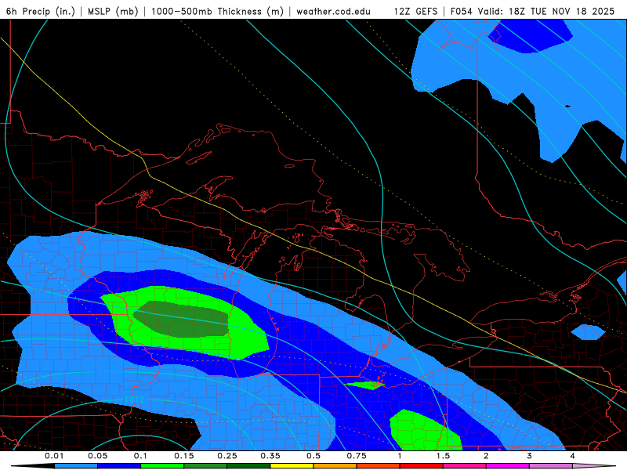The height and width of the screenshot is (470, 627).
Task: Click the bright green 0.1 legend swatch
Action: click(162, 466)
